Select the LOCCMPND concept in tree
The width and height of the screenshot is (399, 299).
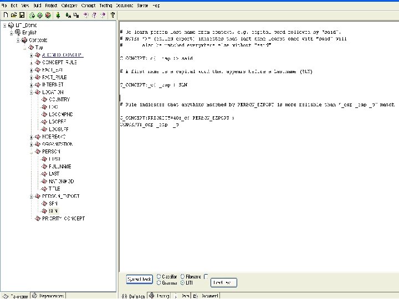(61, 115)
